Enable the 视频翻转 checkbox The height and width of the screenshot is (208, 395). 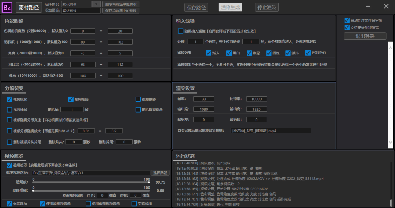coord(138,99)
